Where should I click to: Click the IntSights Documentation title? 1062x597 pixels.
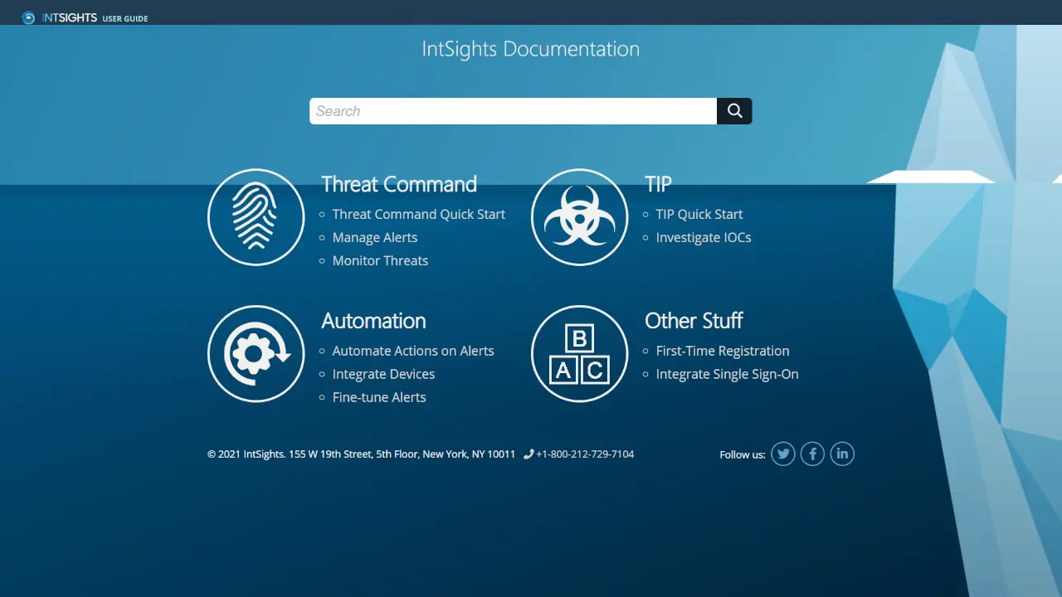(531, 49)
